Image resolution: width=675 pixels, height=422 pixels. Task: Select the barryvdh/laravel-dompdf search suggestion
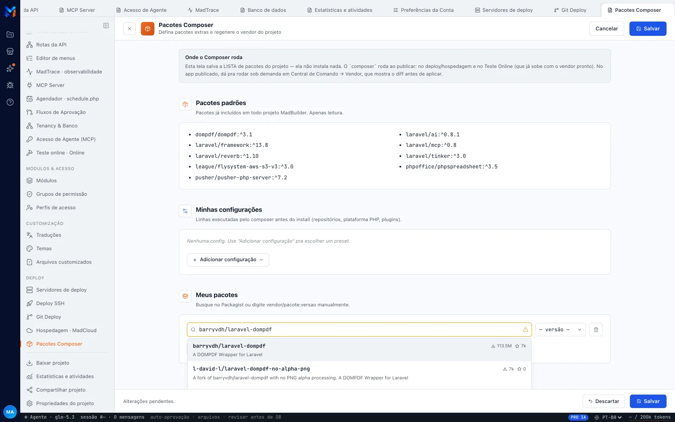pos(359,350)
